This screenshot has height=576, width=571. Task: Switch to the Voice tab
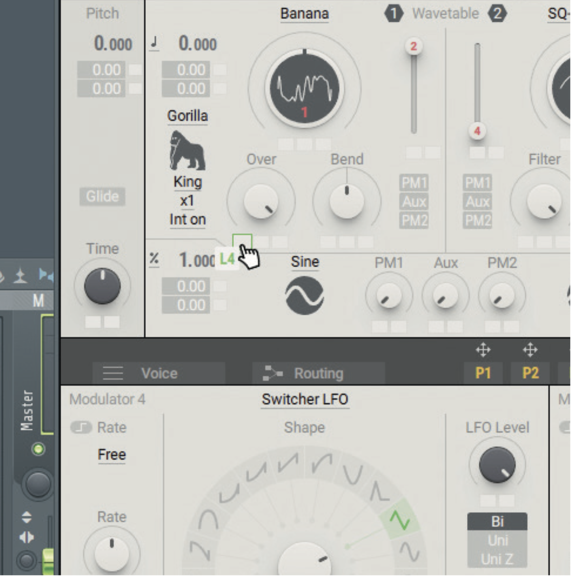point(159,373)
